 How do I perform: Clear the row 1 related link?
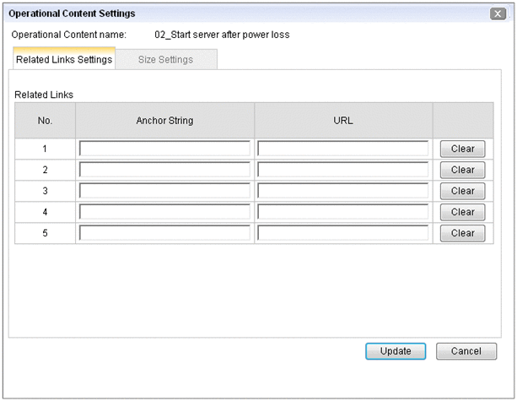click(462, 149)
